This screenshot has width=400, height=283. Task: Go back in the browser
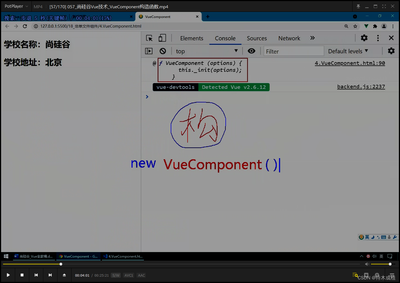pyautogui.click(x=7, y=26)
